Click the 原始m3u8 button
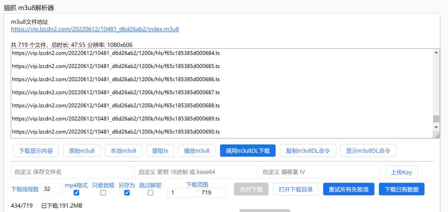Image resolution: width=448 pixels, height=212 pixels. click(82, 151)
